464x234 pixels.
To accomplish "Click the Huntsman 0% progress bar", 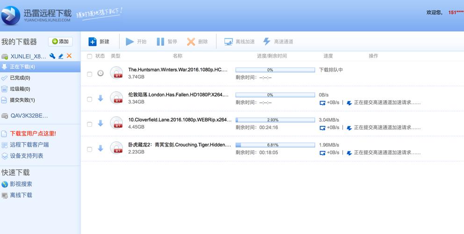I will pyautogui.click(x=275, y=70).
